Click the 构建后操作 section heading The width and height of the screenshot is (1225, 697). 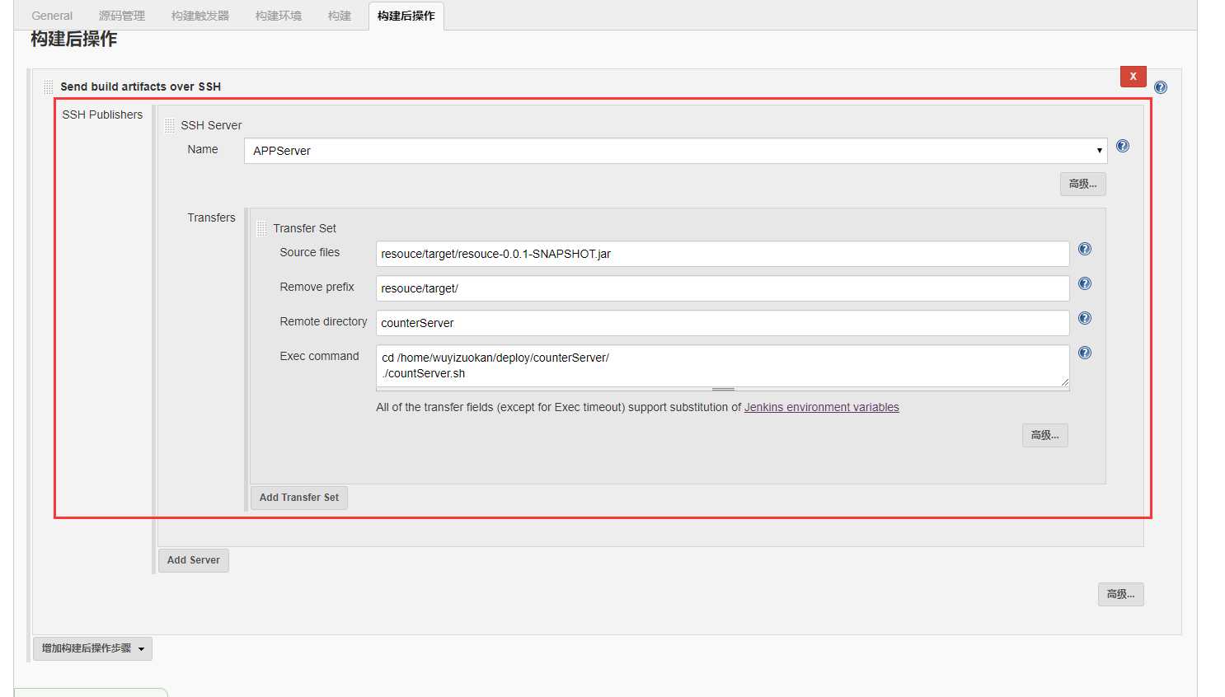coord(74,40)
